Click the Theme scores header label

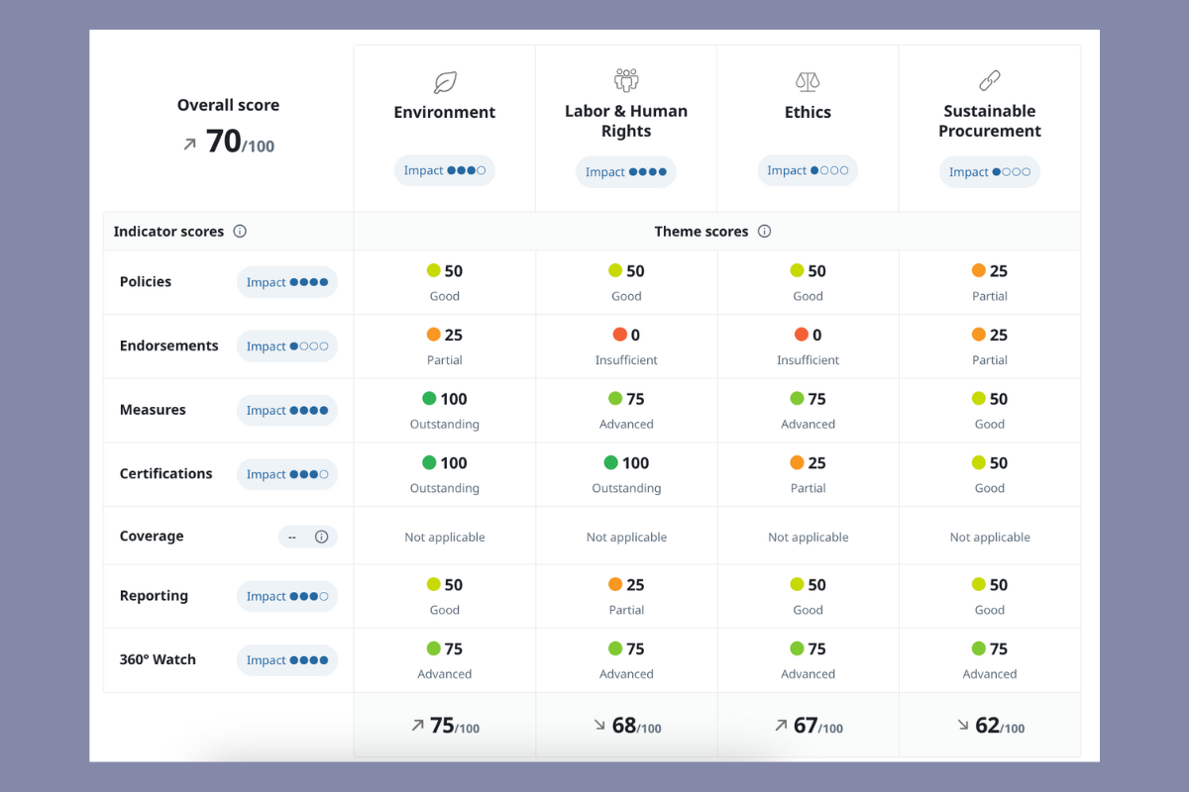pos(702,232)
